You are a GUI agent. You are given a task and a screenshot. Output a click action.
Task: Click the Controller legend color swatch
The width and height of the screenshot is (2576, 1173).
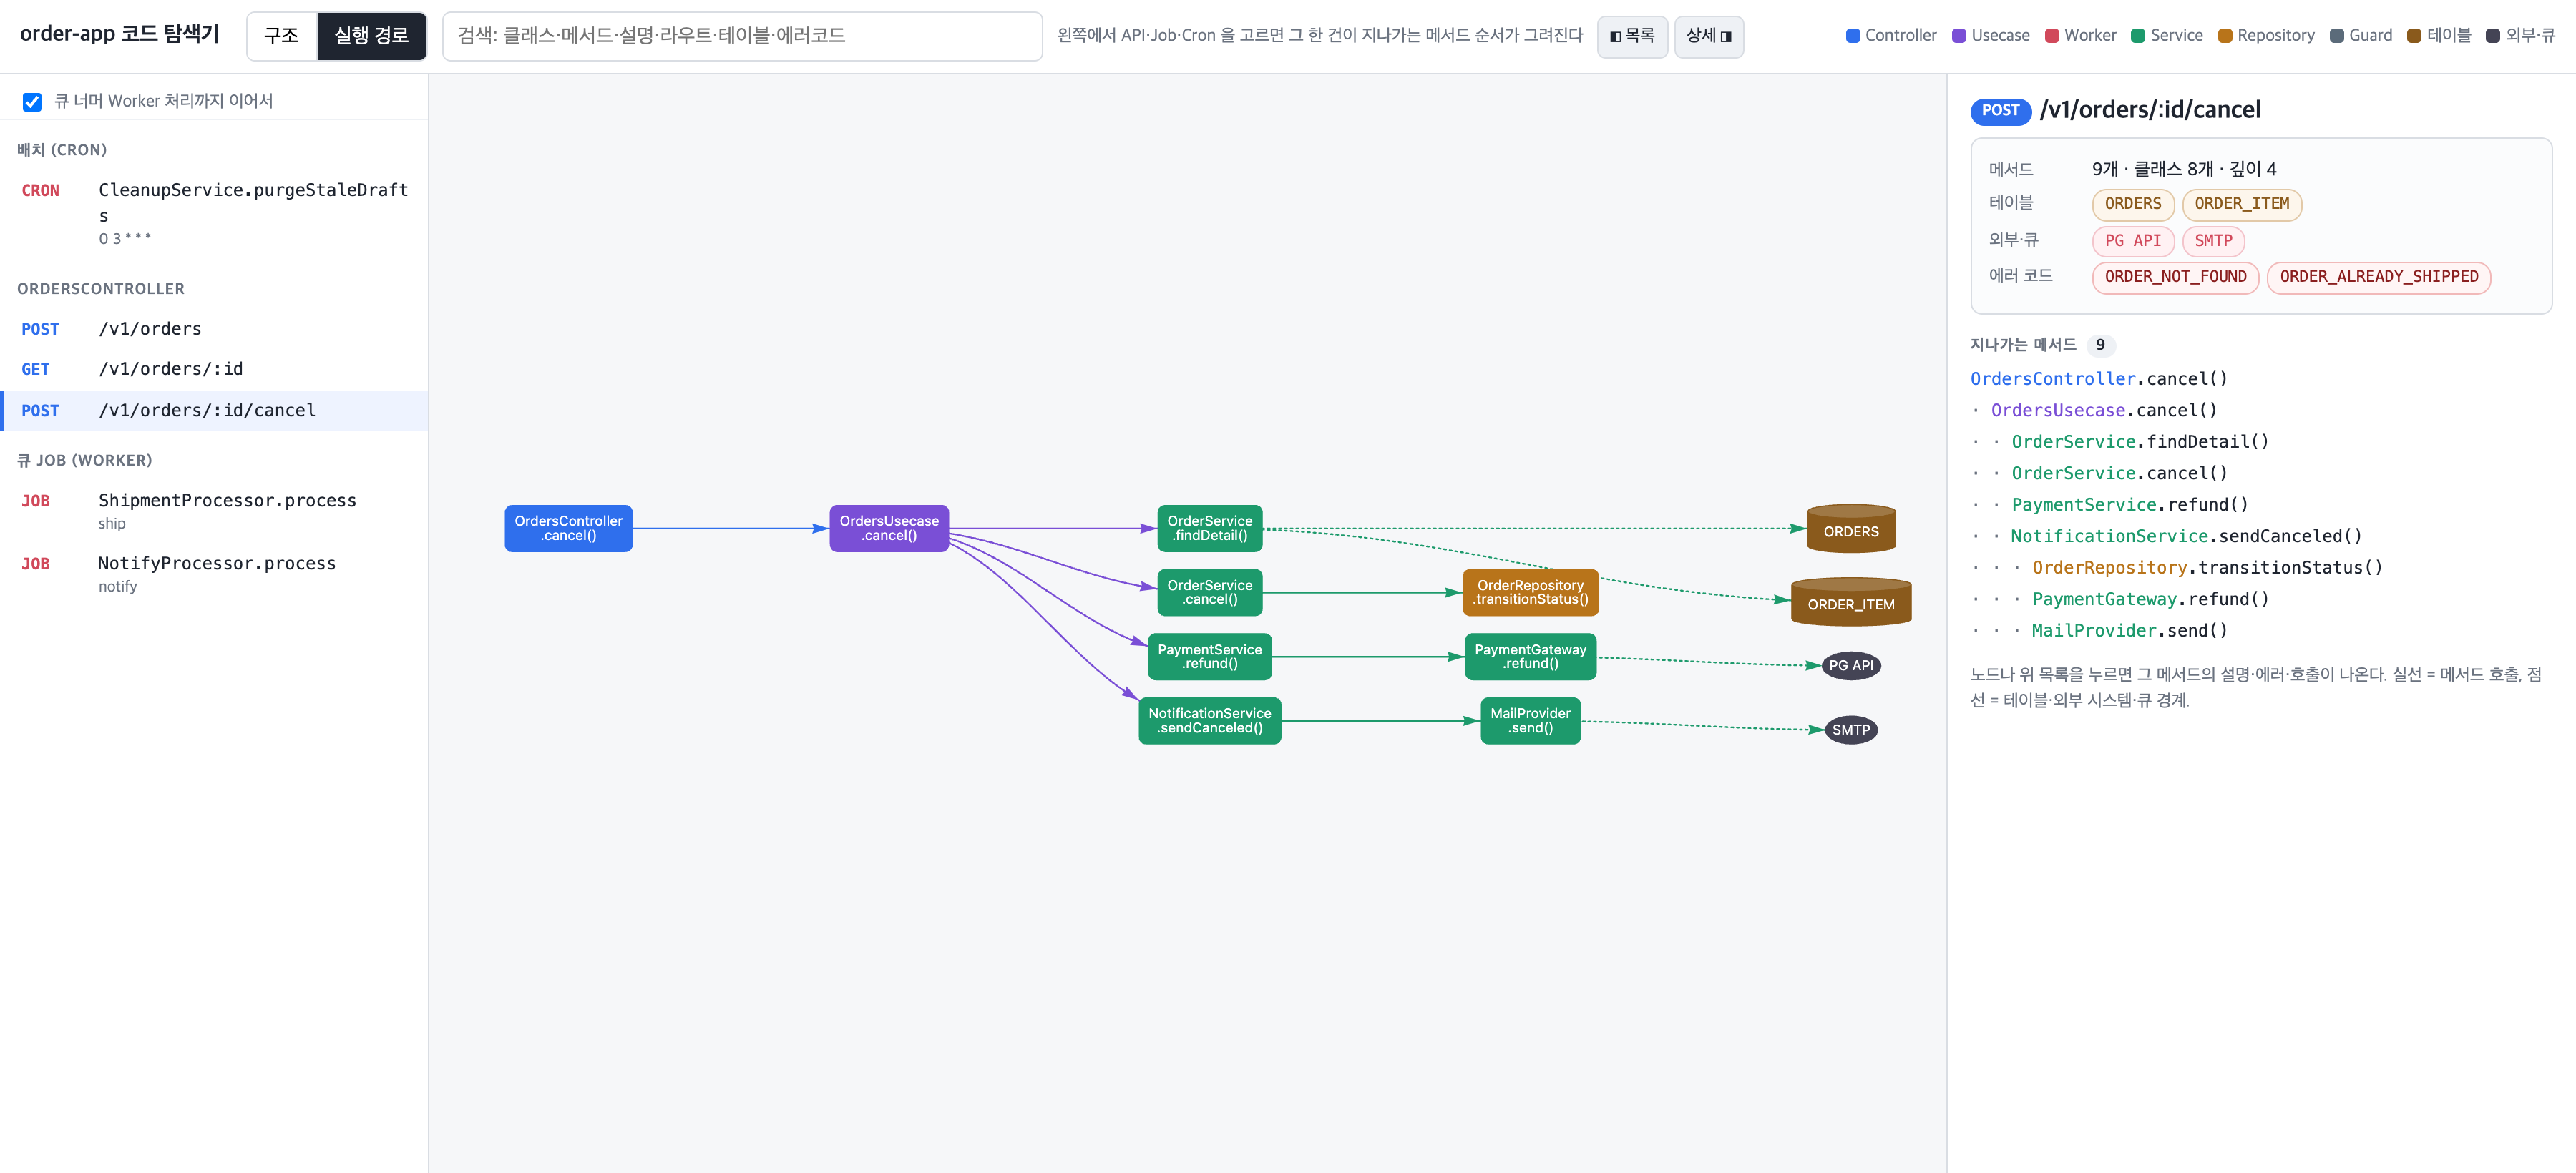tap(1852, 36)
